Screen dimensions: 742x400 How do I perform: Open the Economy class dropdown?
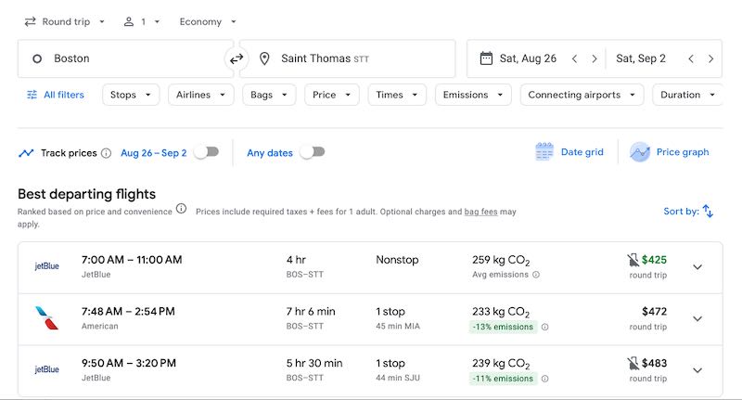pos(208,21)
